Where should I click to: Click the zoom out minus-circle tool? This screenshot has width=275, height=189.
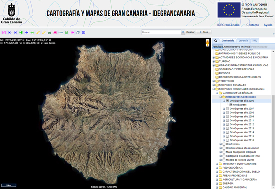pyautogui.click(x=15, y=32)
